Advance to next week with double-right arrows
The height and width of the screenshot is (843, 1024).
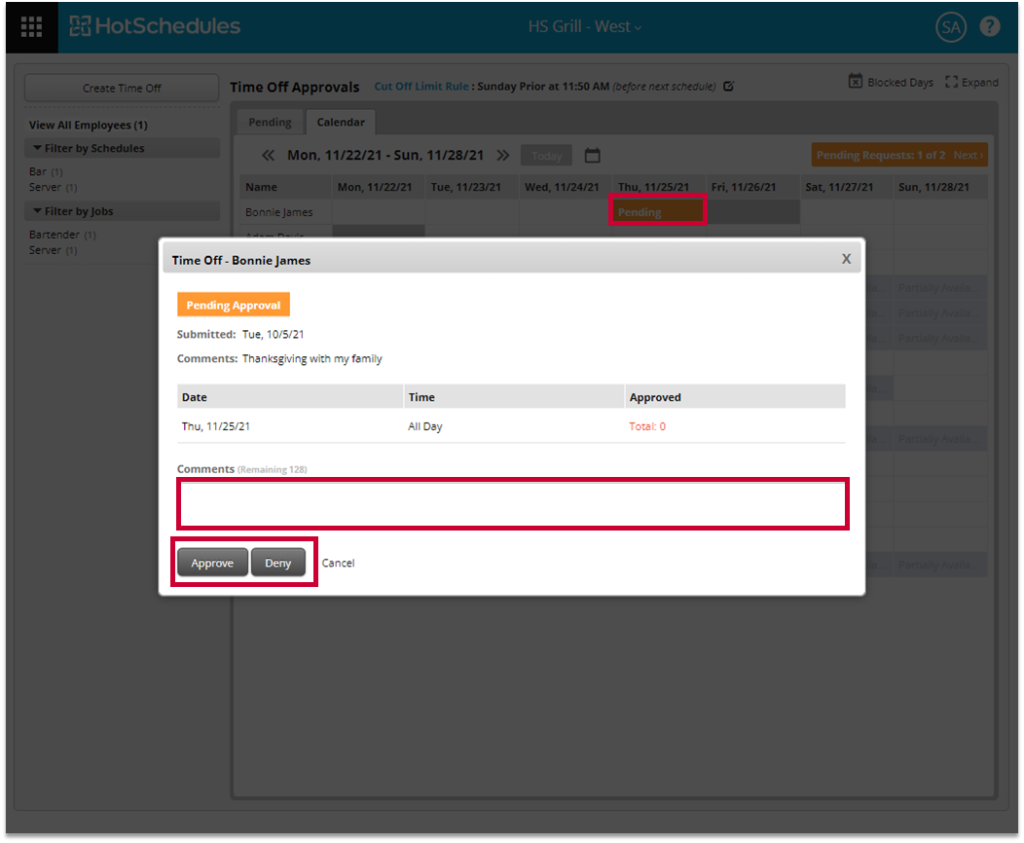503,156
